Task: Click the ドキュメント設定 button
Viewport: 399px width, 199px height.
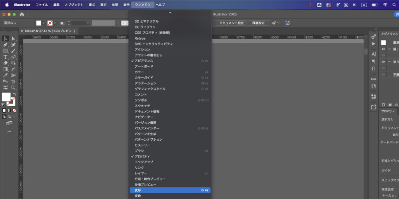Action: [x=231, y=23]
